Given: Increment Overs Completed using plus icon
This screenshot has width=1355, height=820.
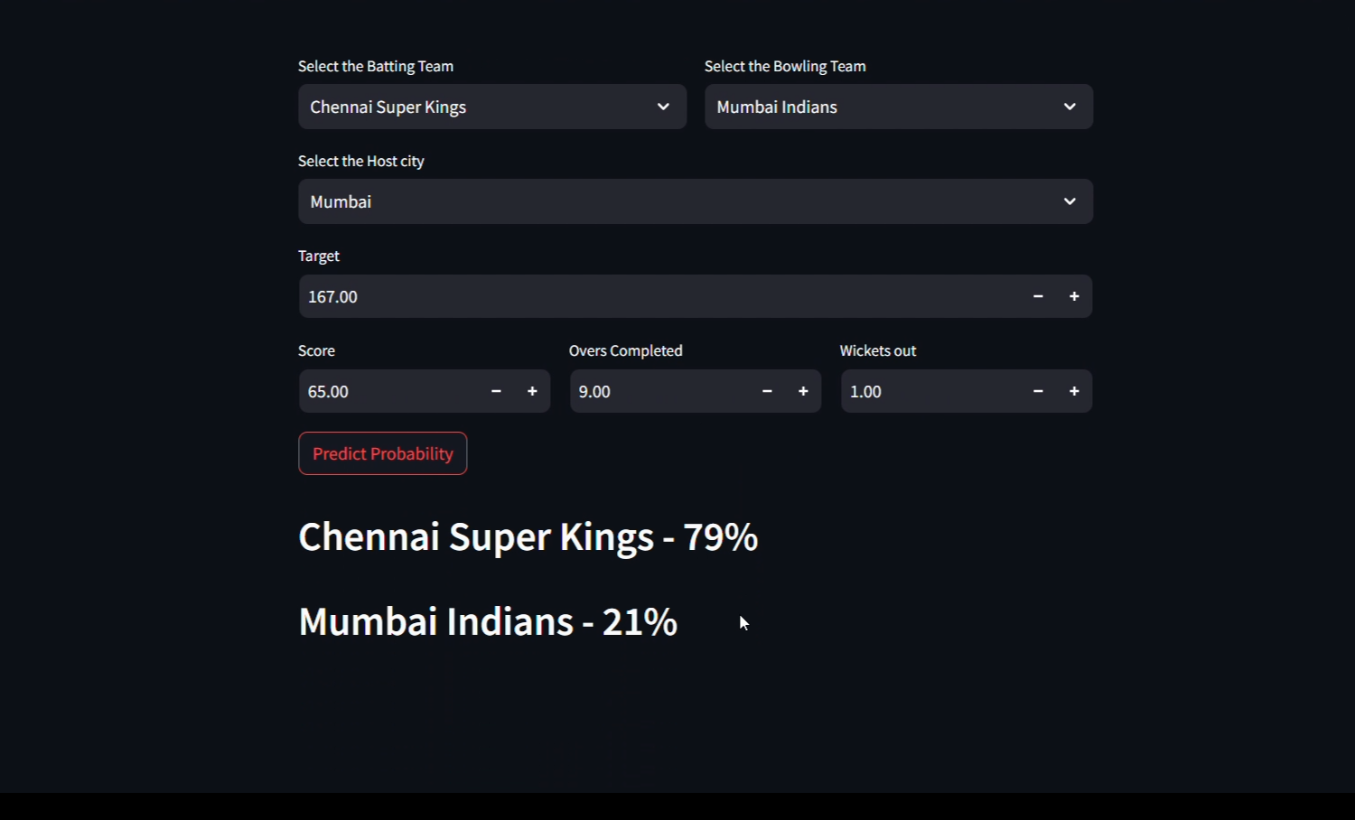Looking at the screenshot, I should tap(803, 391).
